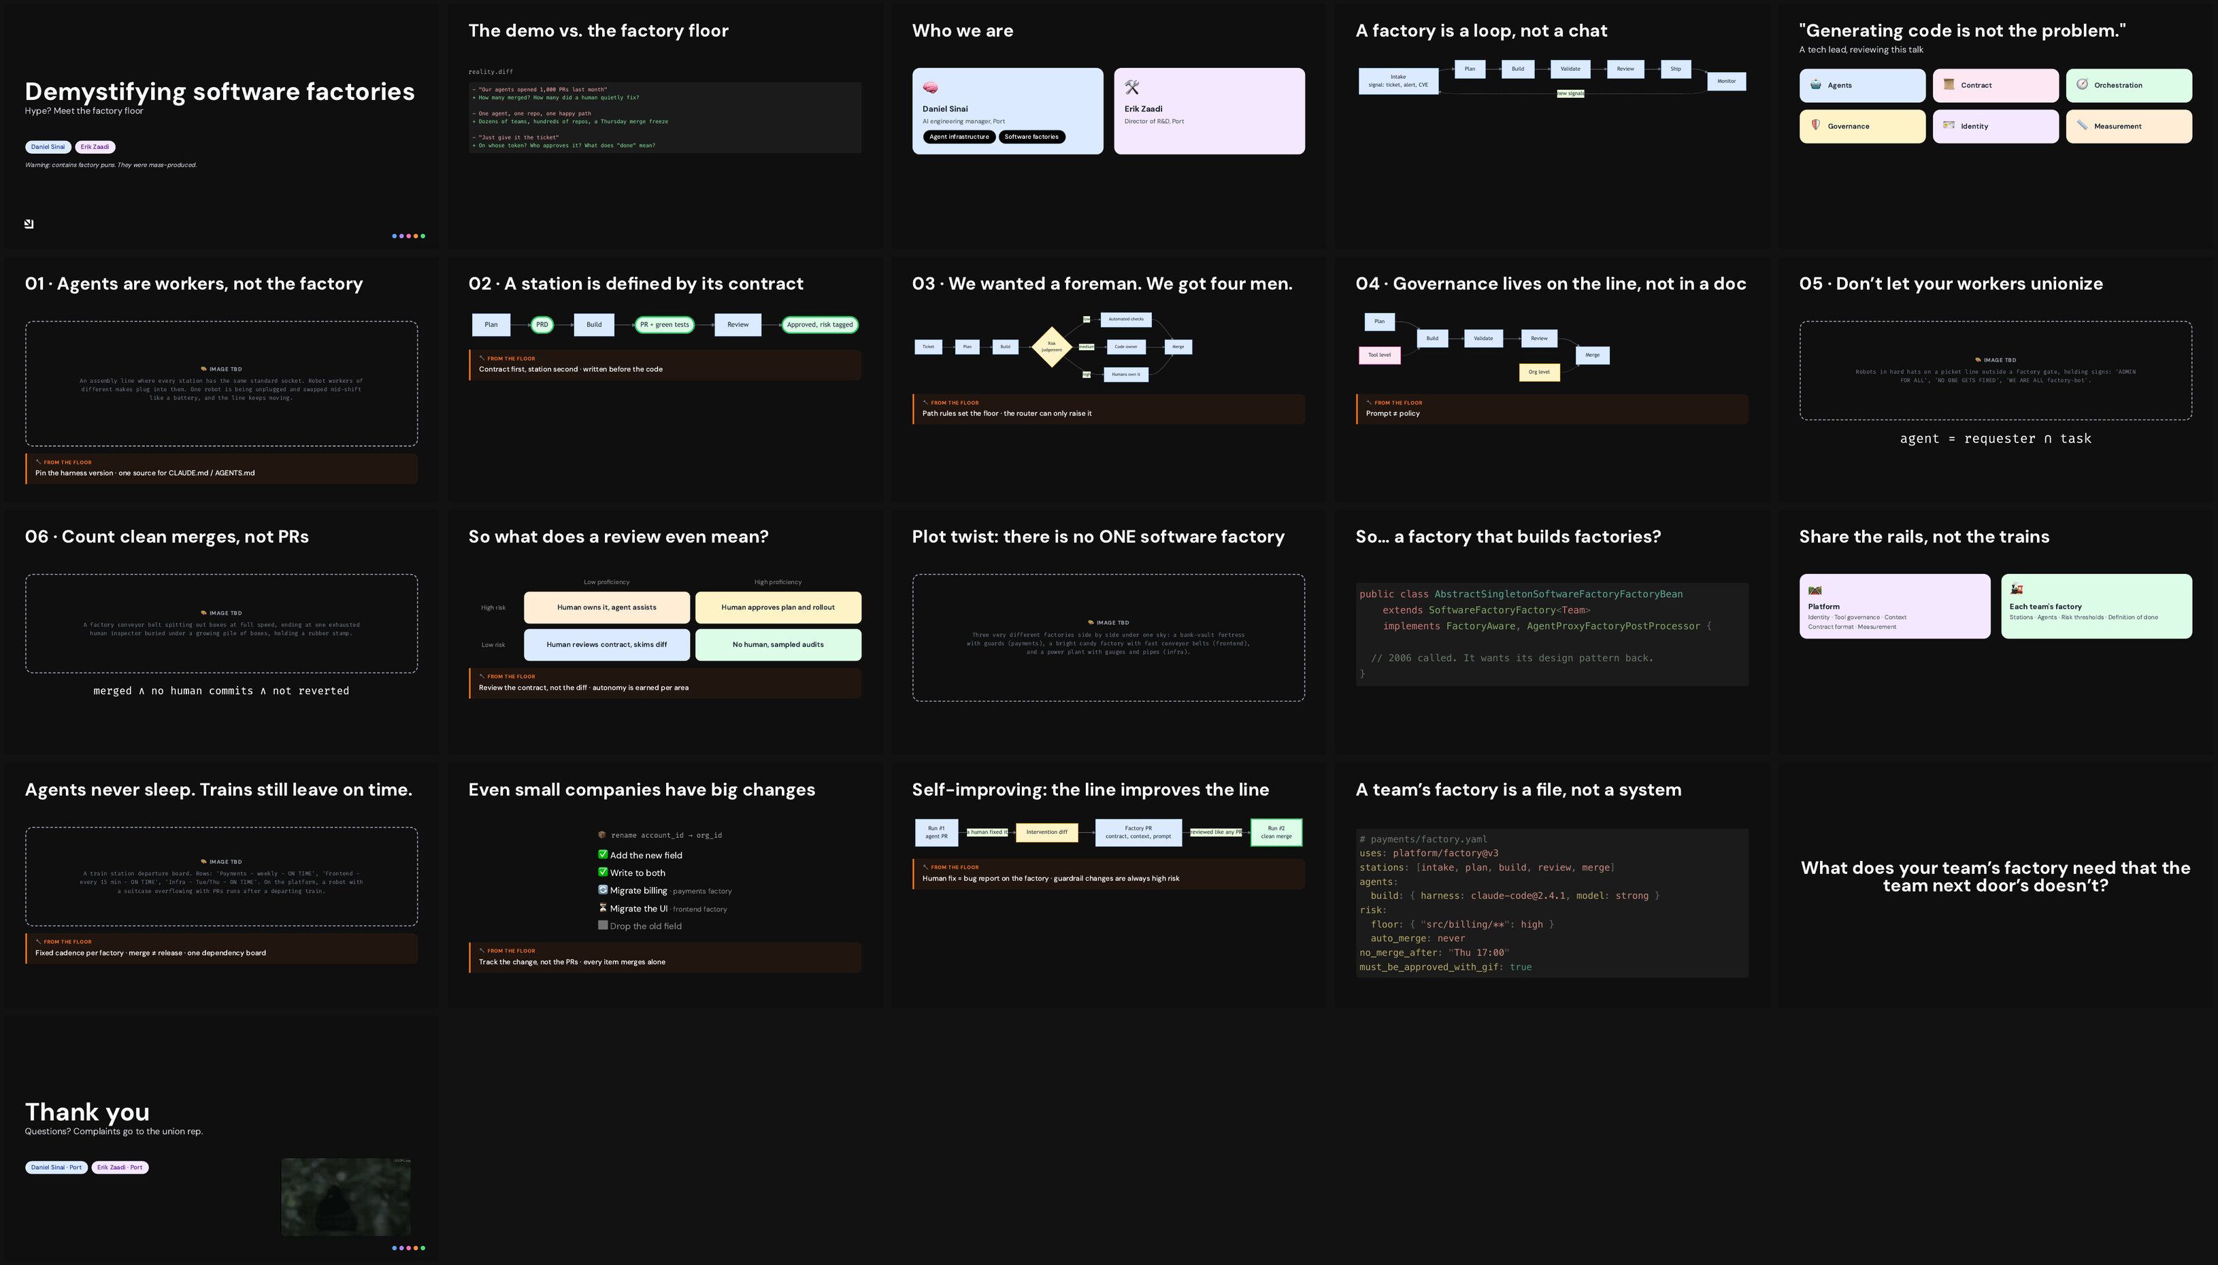Check the Drop the old field box
2218x1265 pixels.
click(x=603, y=926)
